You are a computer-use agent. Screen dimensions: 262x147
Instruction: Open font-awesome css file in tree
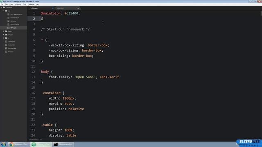coord(16,14)
